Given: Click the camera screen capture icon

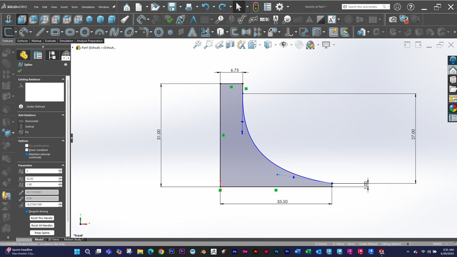Looking at the screenshot, I should 392,20.
